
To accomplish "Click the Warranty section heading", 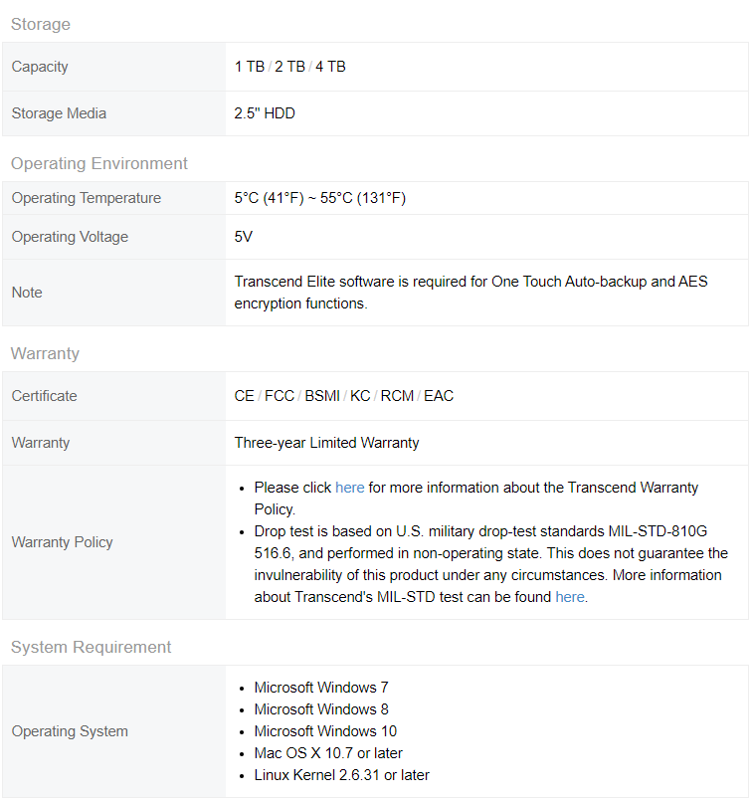I will click(45, 353).
